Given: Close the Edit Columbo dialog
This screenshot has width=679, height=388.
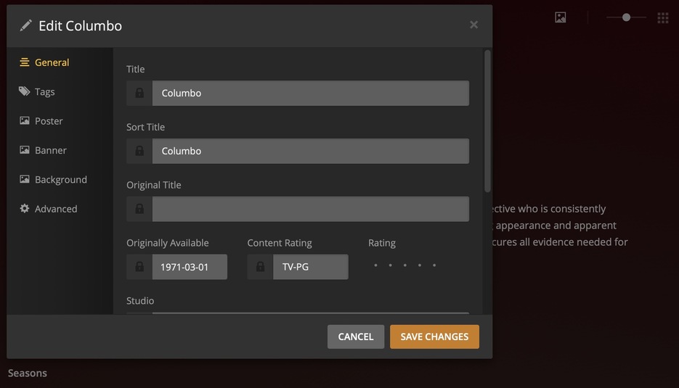Looking at the screenshot, I should point(473,25).
